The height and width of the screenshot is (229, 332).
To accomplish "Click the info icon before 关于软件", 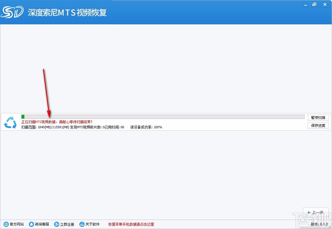I will [x=82, y=224].
